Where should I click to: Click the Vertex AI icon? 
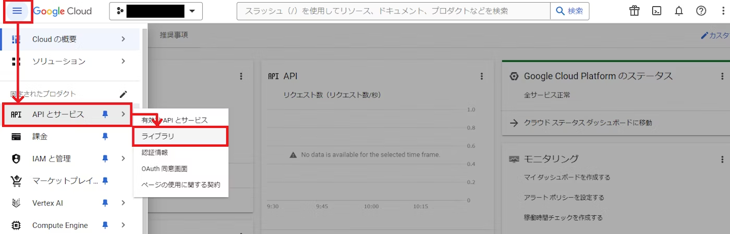point(16,203)
